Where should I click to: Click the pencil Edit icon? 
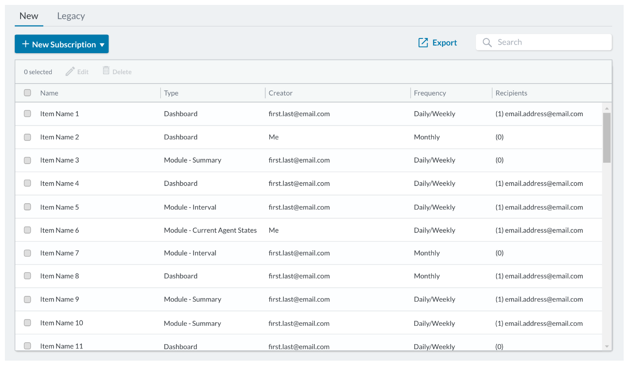(70, 72)
